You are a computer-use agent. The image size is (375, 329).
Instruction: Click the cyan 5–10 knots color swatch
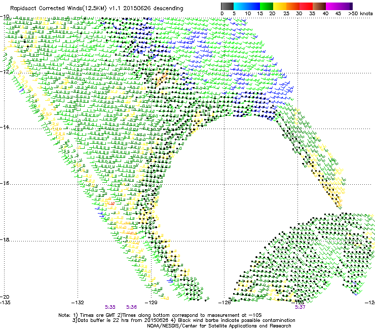[240, 6]
